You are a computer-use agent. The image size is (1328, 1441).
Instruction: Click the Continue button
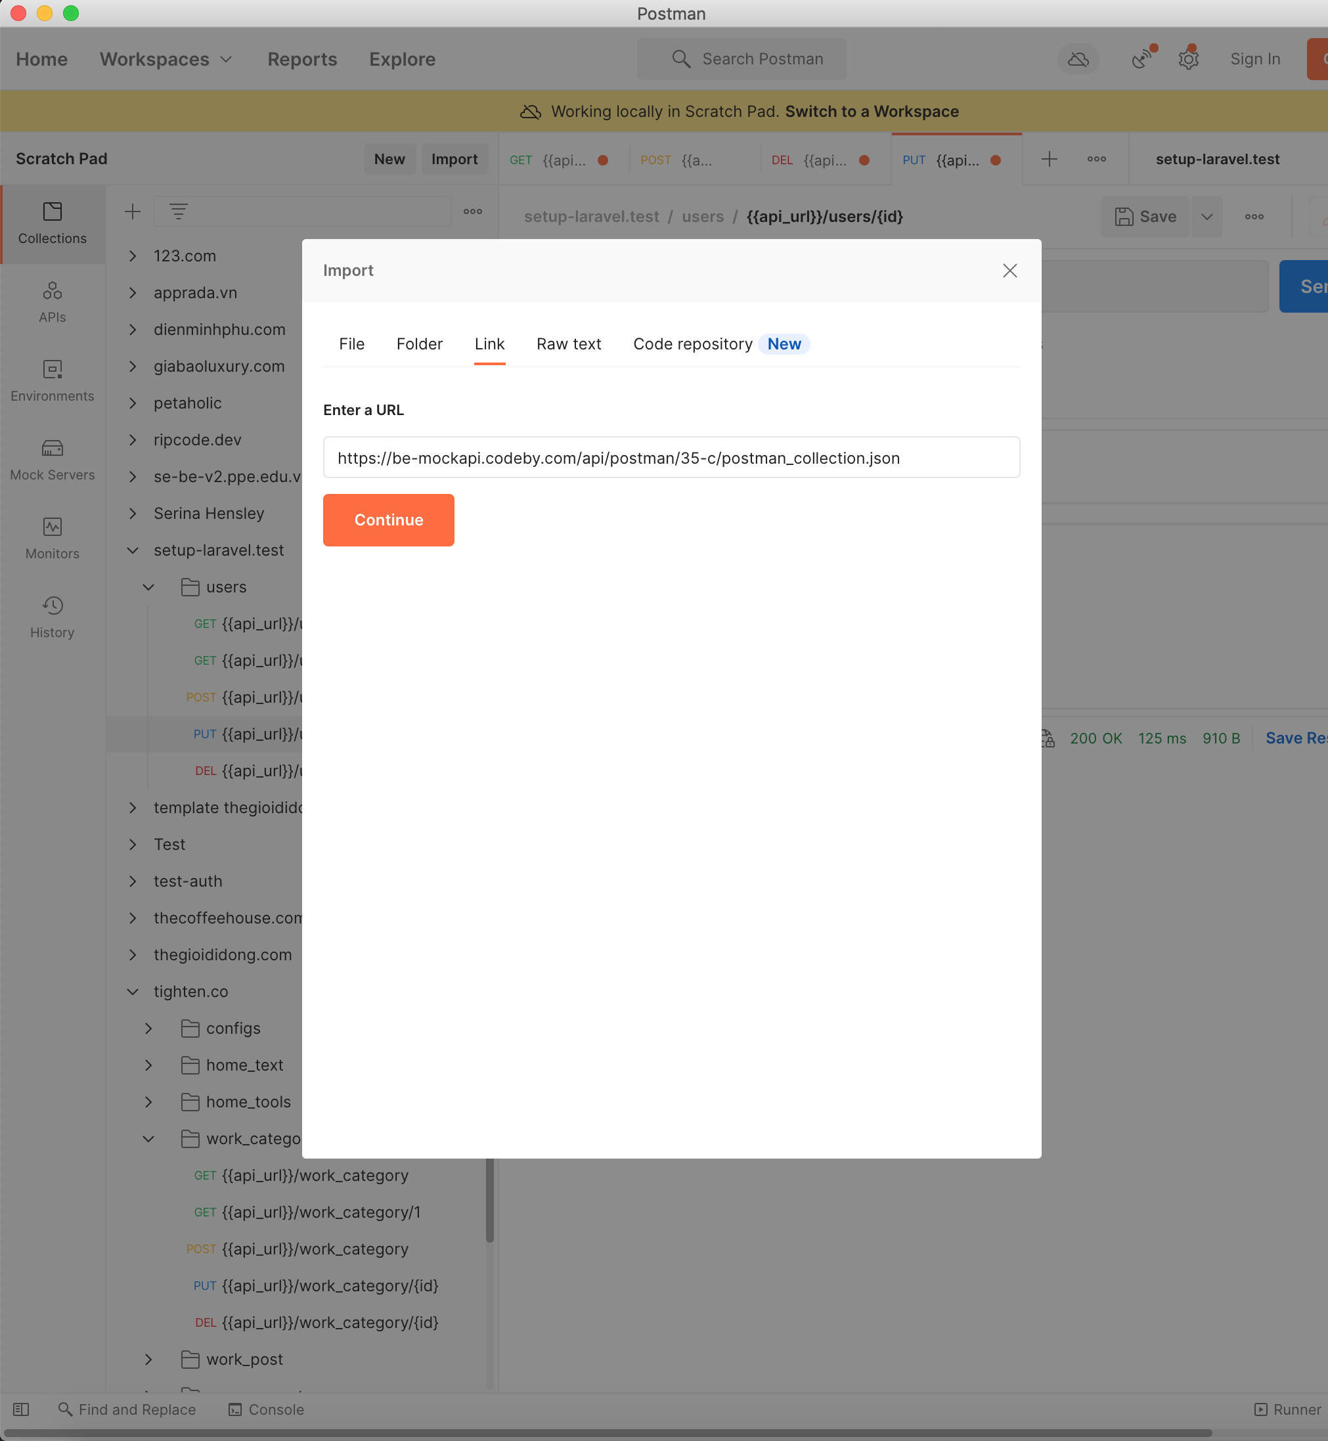click(388, 520)
